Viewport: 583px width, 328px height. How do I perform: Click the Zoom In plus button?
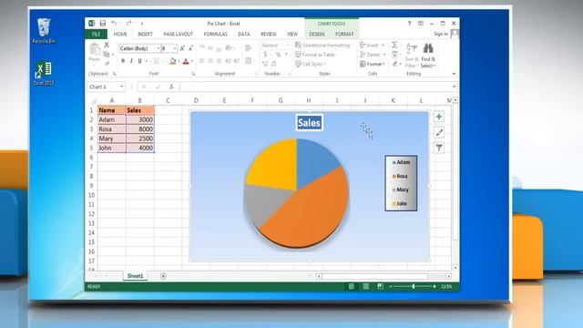click(435, 286)
